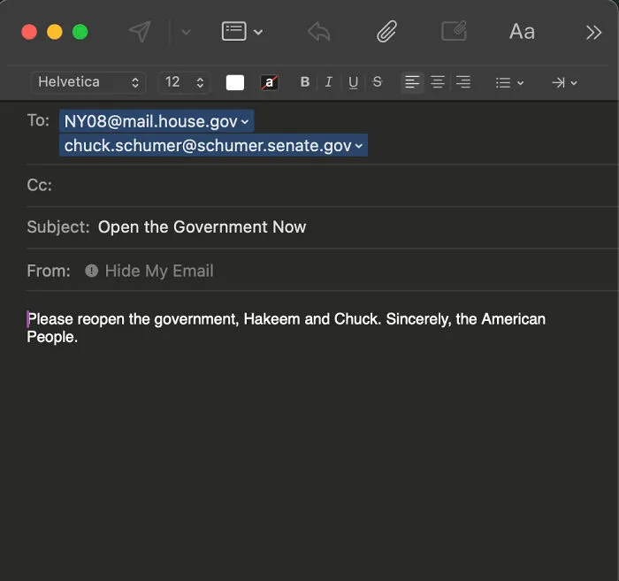The image size is (619, 581).
Task: Click the markup attachment icon
Action: pos(454,31)
